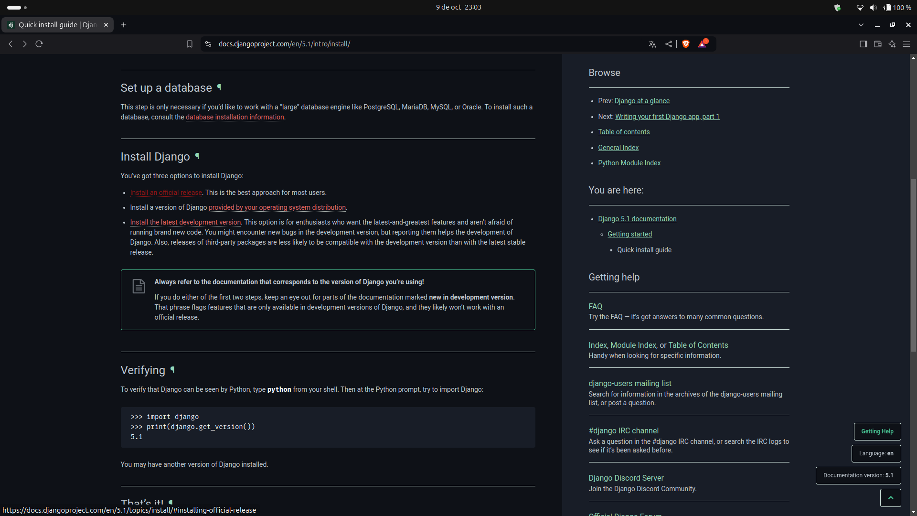The width and height of the screenshot is (917, 516).
Task: Open #django IRC channel link
Action: (x=623, y=430)
